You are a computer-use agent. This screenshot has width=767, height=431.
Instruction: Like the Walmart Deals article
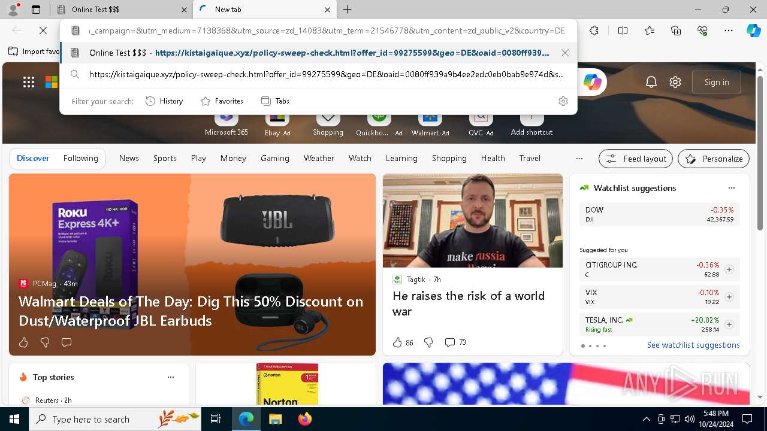[x=23, y=342]
